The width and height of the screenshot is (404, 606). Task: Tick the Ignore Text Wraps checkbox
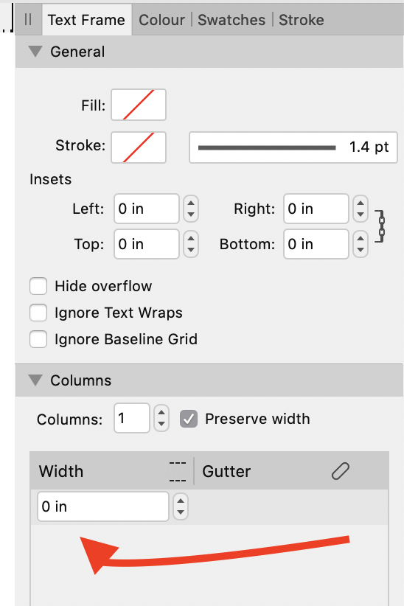pyautogui.click(x=38, y=313)
